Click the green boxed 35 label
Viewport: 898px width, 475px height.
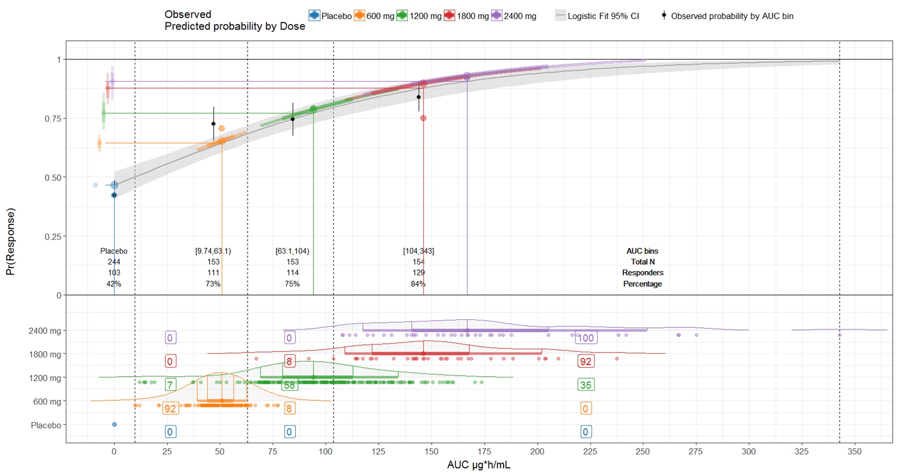click(x=585, y=385)
